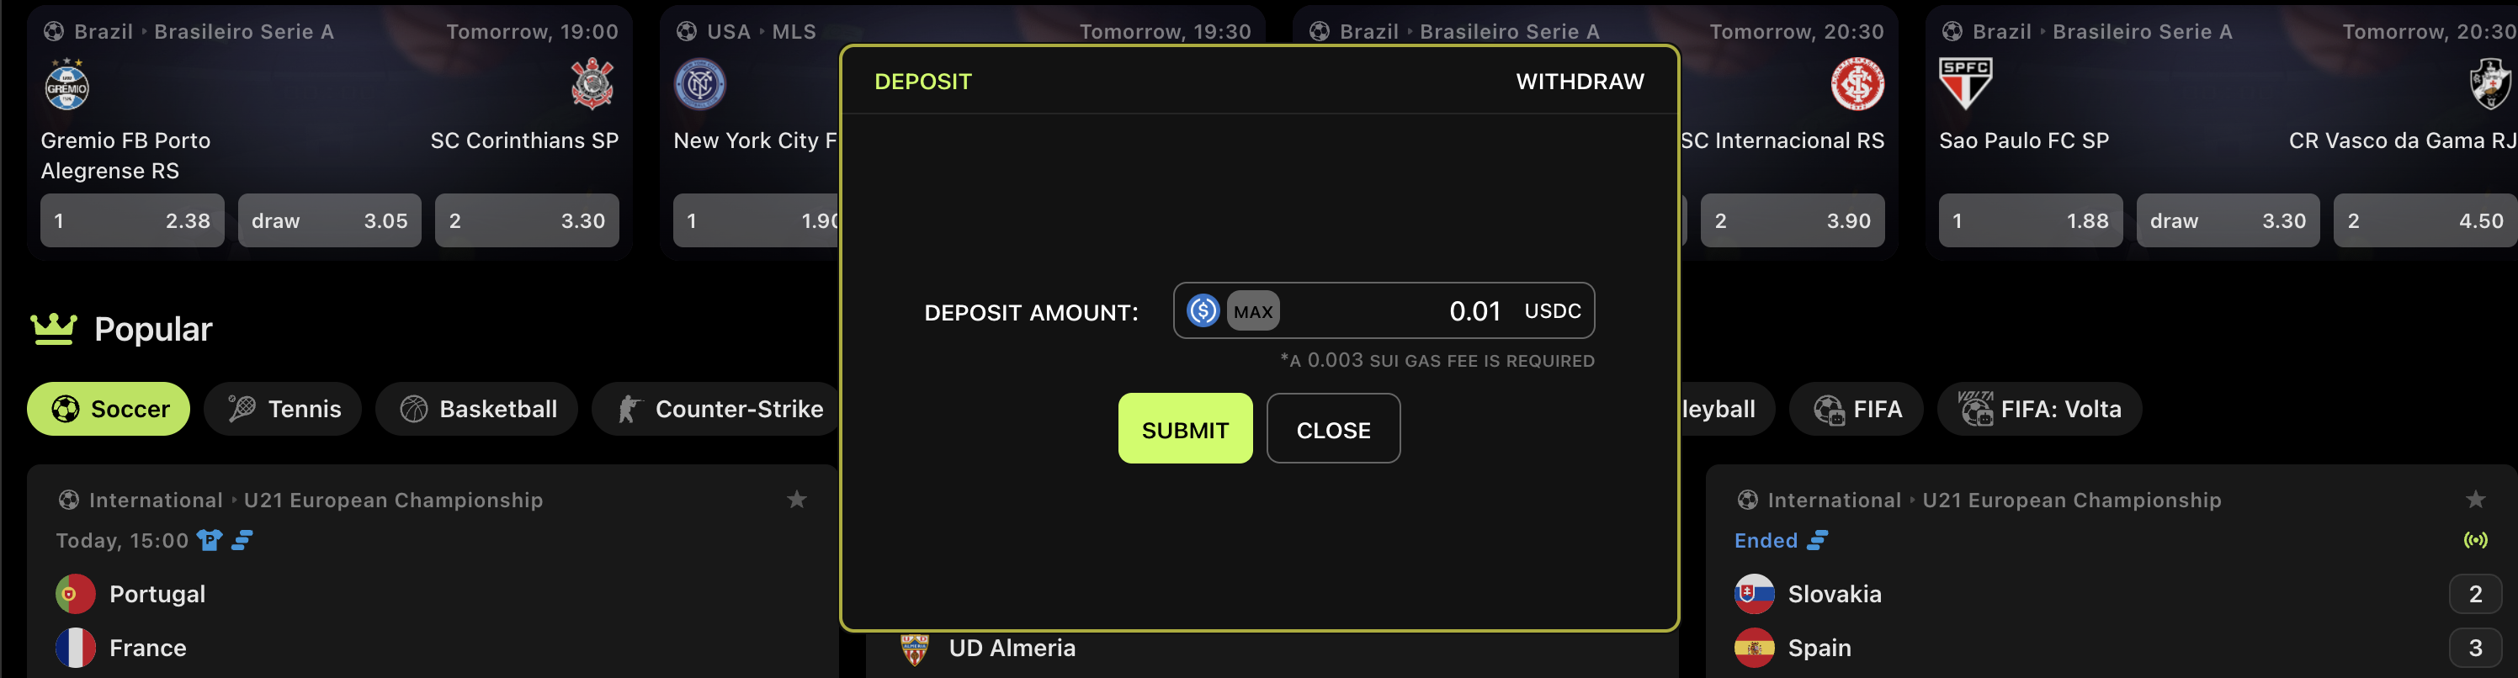Click the live broadcast icon near Slovakia

coord(2475,540)
